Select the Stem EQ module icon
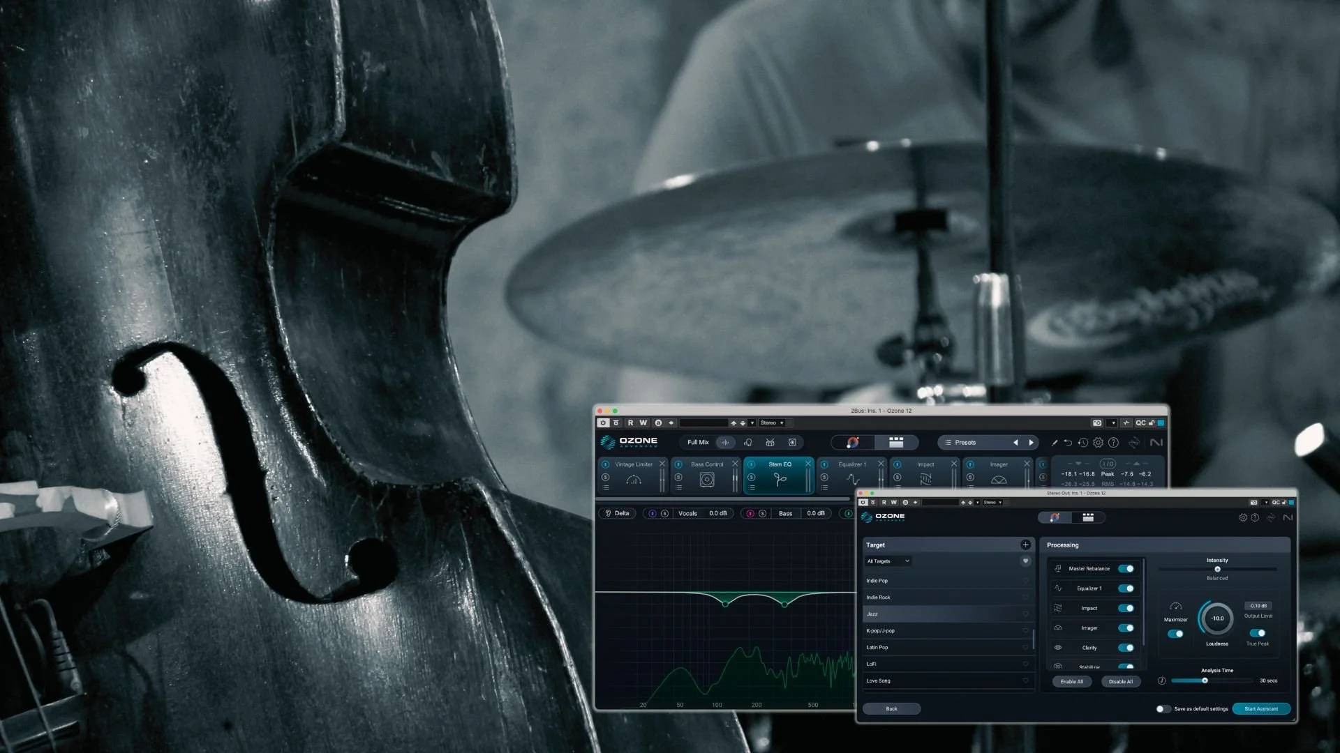Viewport: 1340px width, 753px height. coord(780,480)
